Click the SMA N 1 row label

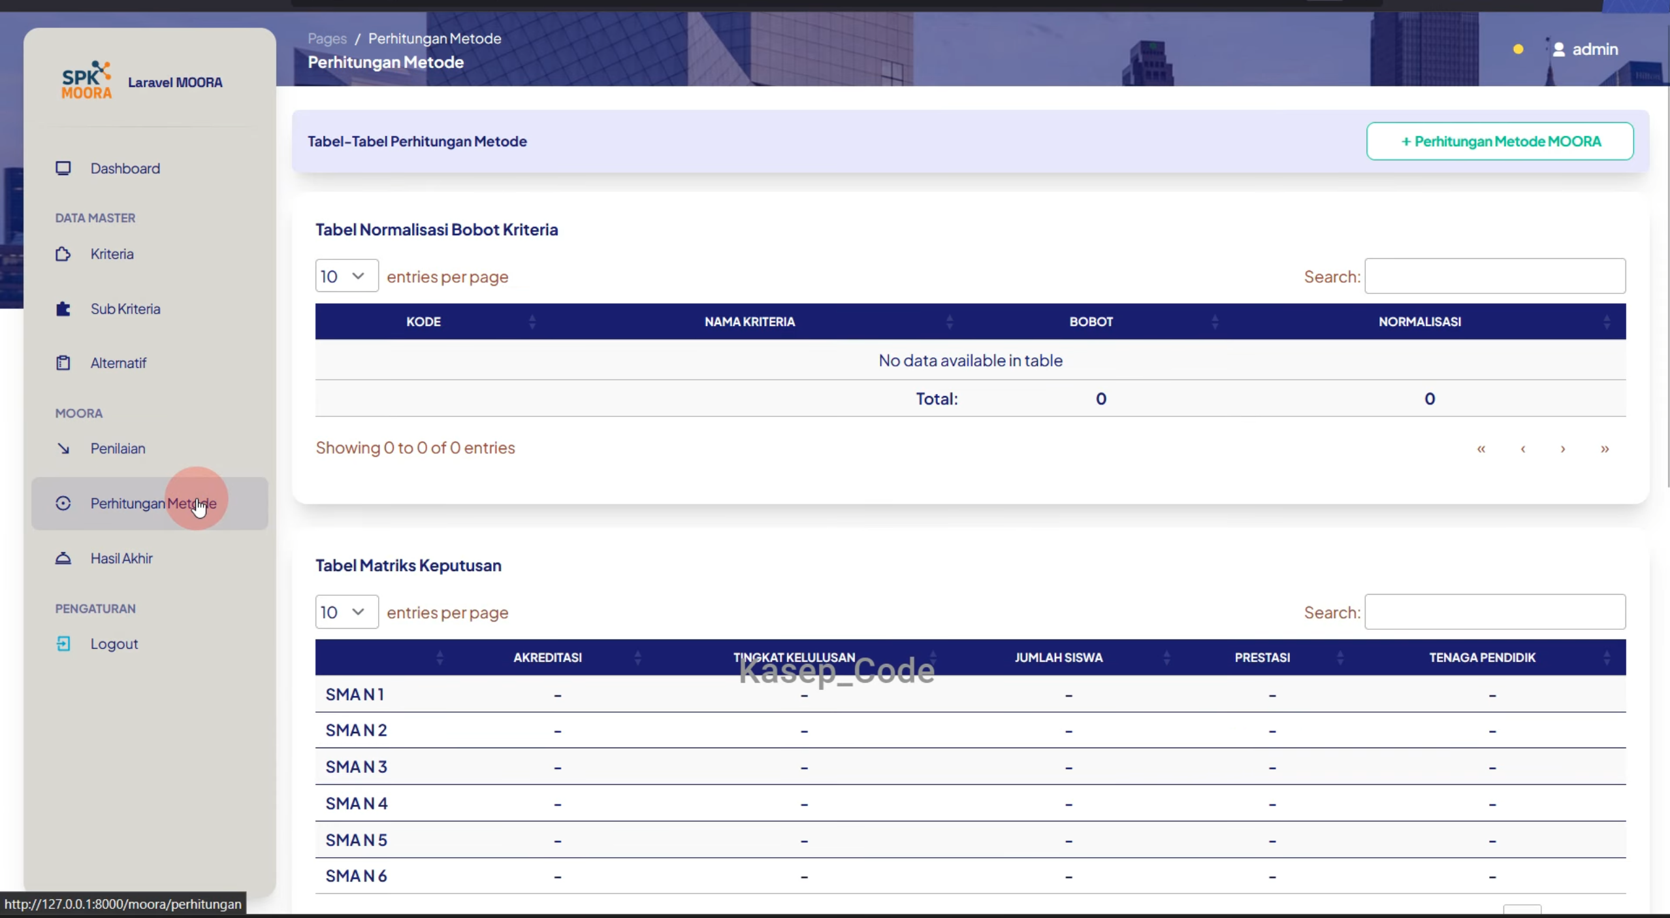point(355,694)
